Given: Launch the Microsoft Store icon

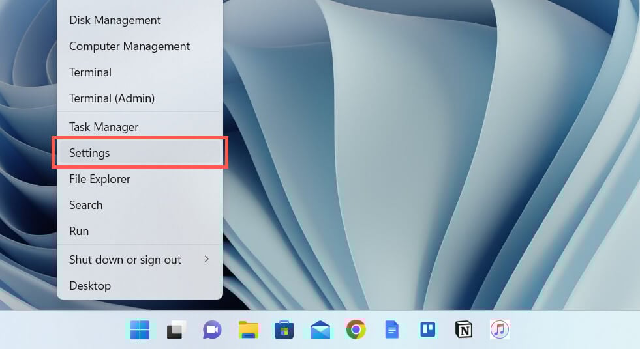Looking at the screenshot, I should pyautogui.click(x=284, y=329).
